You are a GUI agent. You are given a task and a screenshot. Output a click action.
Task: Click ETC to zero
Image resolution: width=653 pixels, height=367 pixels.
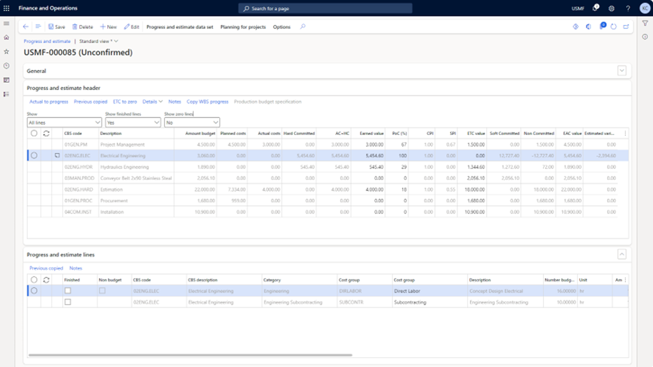125,102
